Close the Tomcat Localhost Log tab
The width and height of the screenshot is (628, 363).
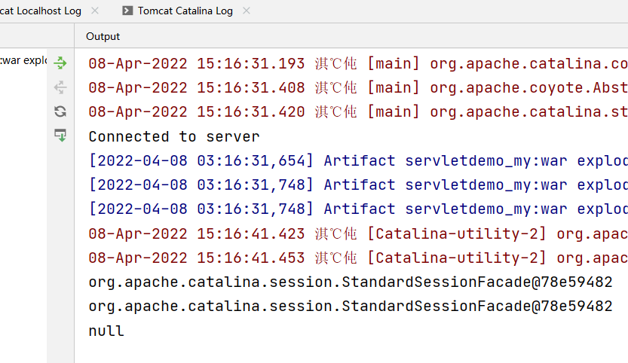[x=95, y=11]
